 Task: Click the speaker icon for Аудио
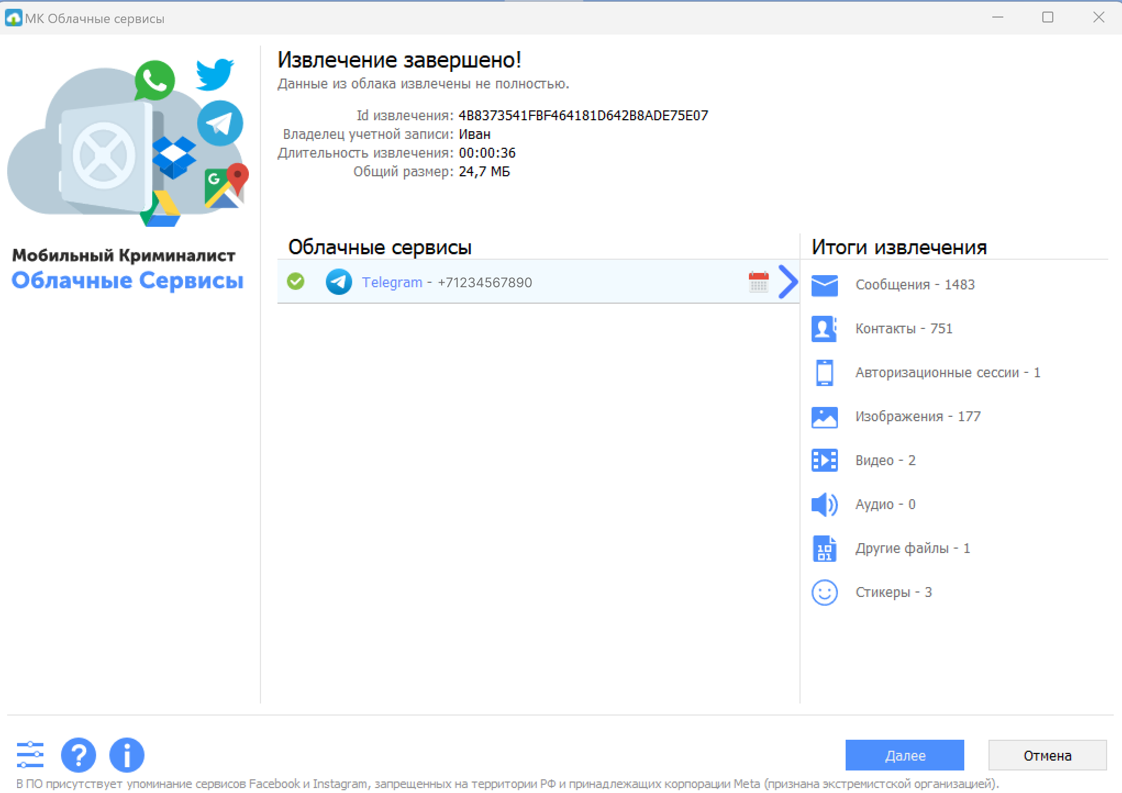(824, 504)
